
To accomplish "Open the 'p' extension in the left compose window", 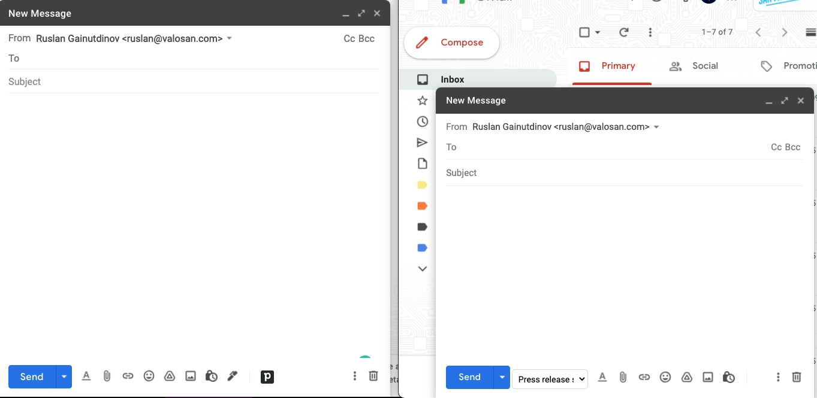I will 267,376.
